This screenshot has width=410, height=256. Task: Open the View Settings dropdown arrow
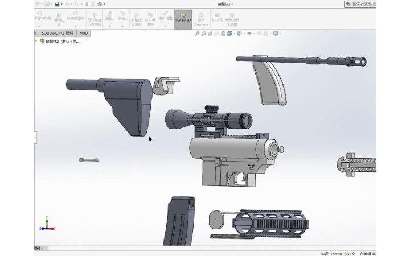[281, 34]
